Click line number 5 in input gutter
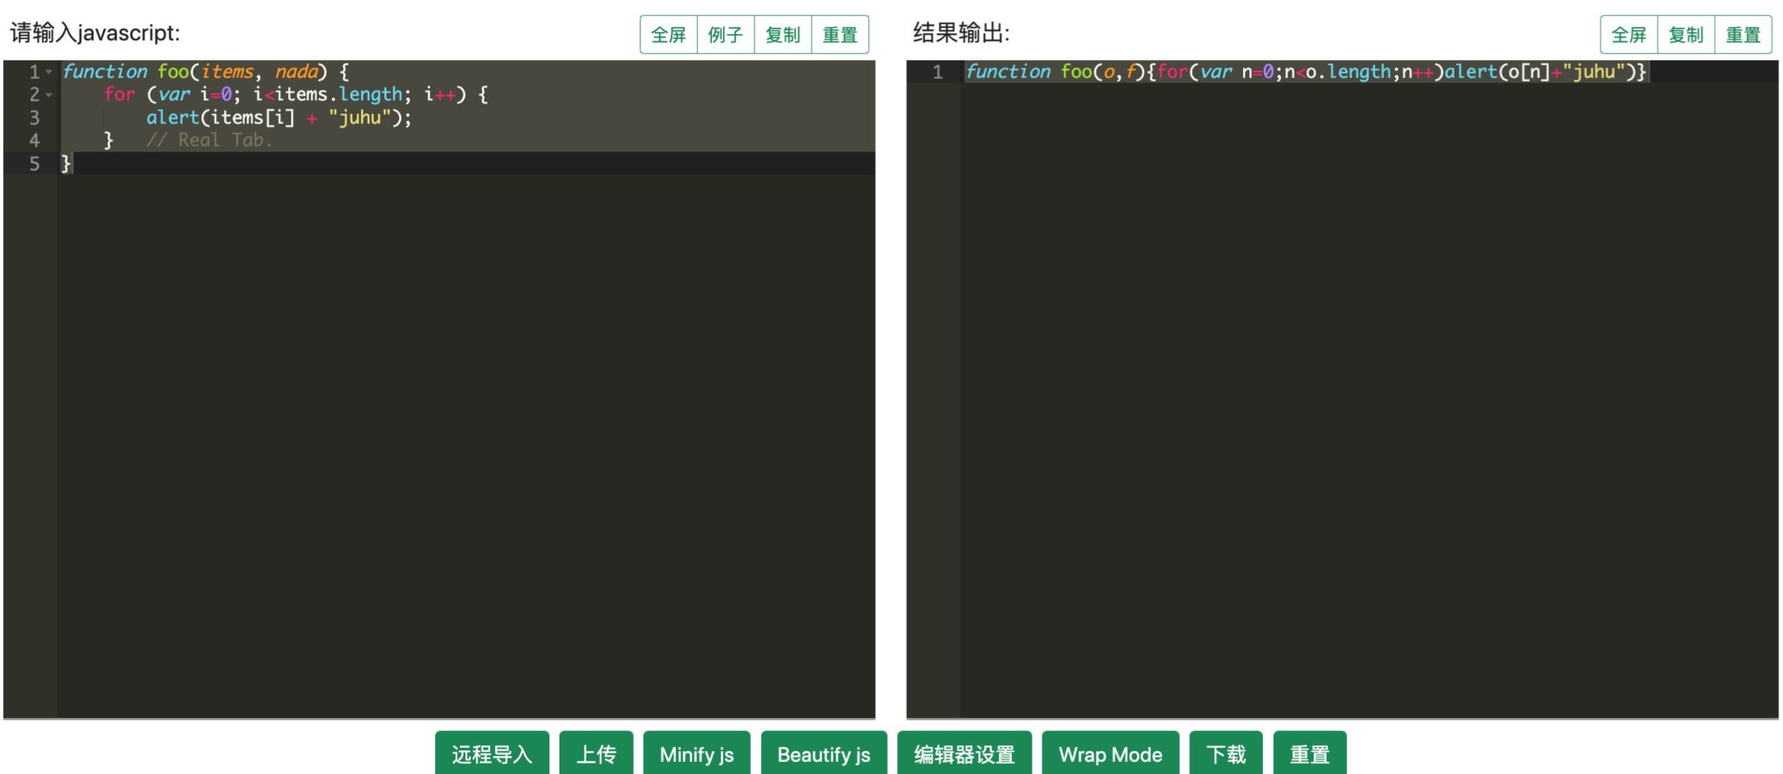1783x774 pixels. point(34,164)
